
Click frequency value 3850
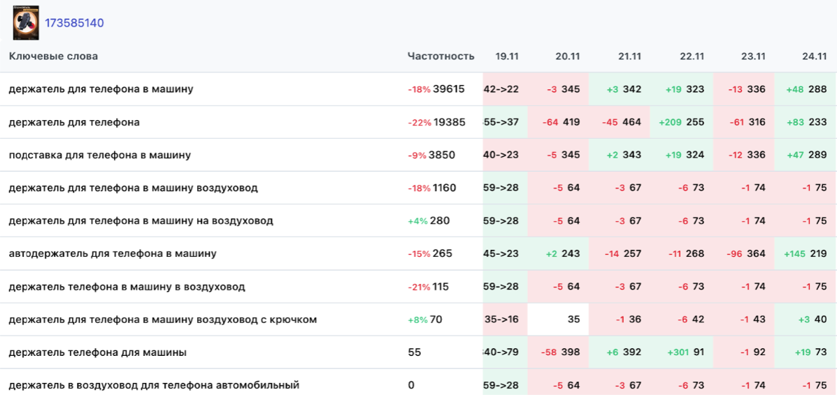443,155
